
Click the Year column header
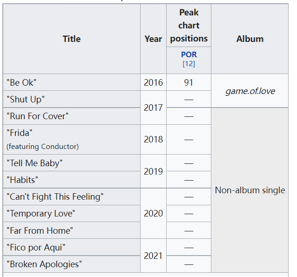pos(153,39)
